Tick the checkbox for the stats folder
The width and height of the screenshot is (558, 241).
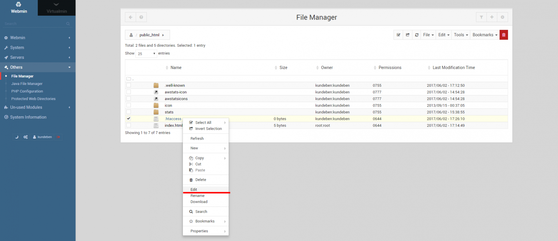click(x=128, y=112)
